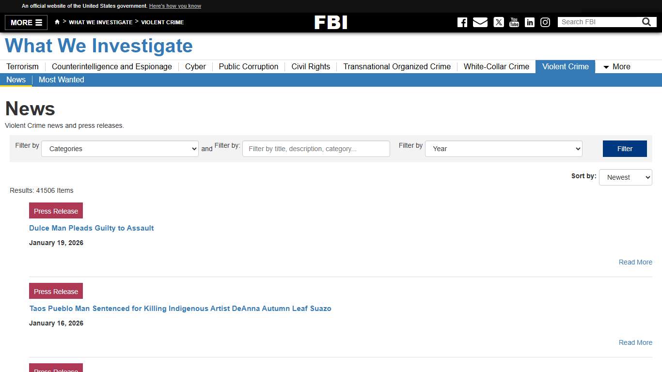Open the Dulce Man Pleads Guilty article
662x372 pixels.
91,228
